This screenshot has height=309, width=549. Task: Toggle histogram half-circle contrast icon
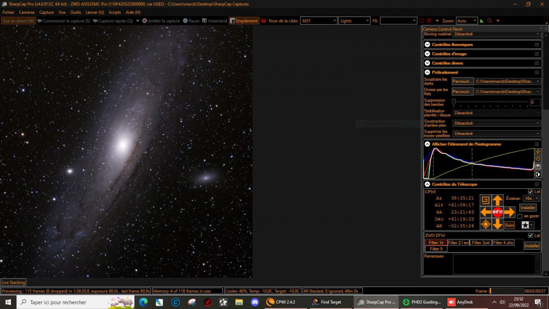coord(538,175)
